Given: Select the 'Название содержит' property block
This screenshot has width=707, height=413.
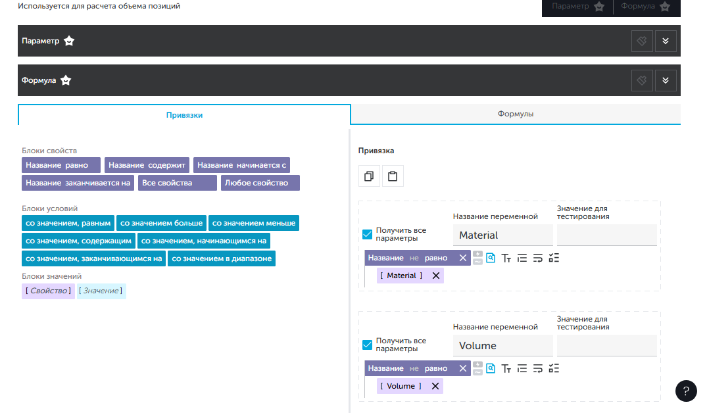Looking at the screenshot, I should pyautogui.click(x=147, y=165).
